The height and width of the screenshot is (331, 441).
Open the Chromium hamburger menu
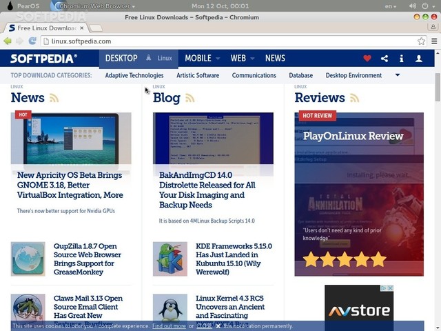(x=434, y=41)
